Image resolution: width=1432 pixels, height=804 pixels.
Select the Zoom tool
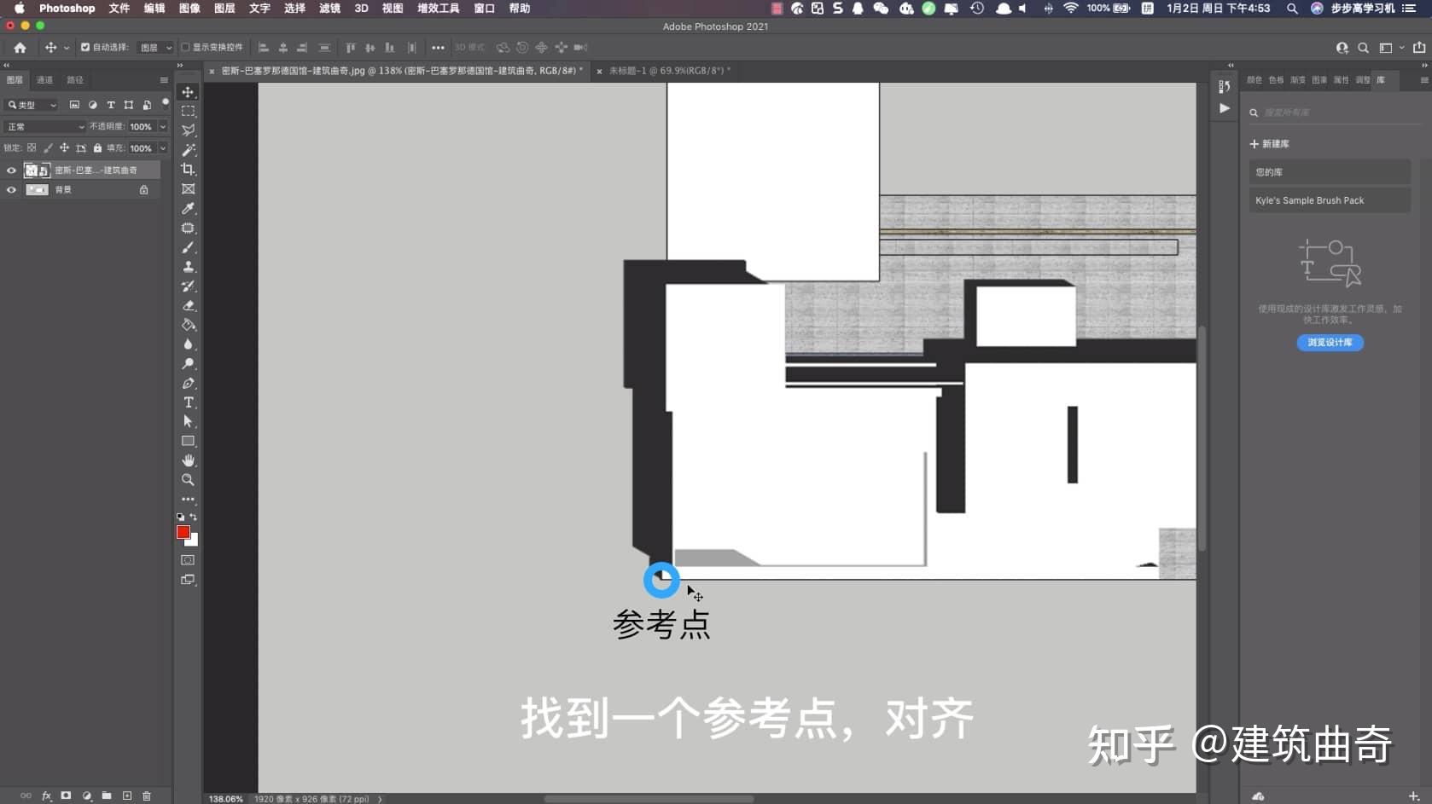(x=188, y=480)
